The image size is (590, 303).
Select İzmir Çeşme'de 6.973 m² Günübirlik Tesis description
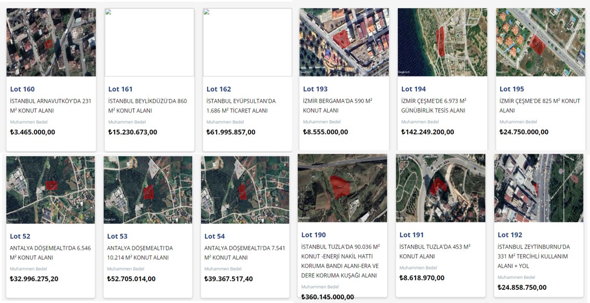pos(434,106)
